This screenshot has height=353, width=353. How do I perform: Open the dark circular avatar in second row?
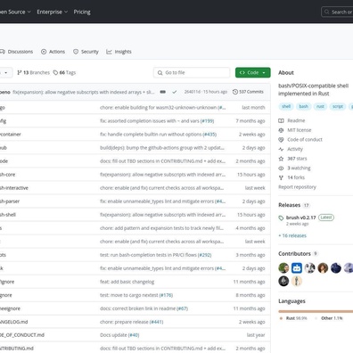coord(283,281)
